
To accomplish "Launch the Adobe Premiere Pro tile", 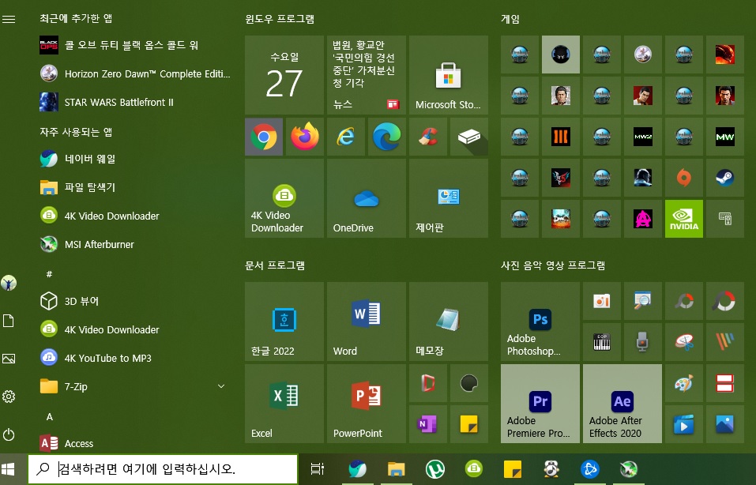I will pyautogui.click(x=540, y=404).
